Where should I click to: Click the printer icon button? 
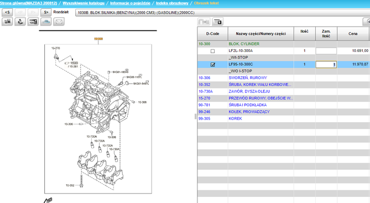point(20,22)
